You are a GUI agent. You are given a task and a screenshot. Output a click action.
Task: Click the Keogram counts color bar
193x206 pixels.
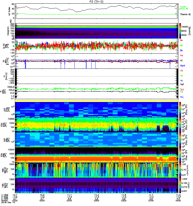[x=180, y=31]
